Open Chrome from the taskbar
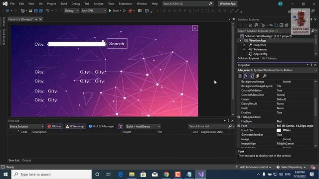Image resolution: width=319 pixels, height=179 pixels. 166,175
